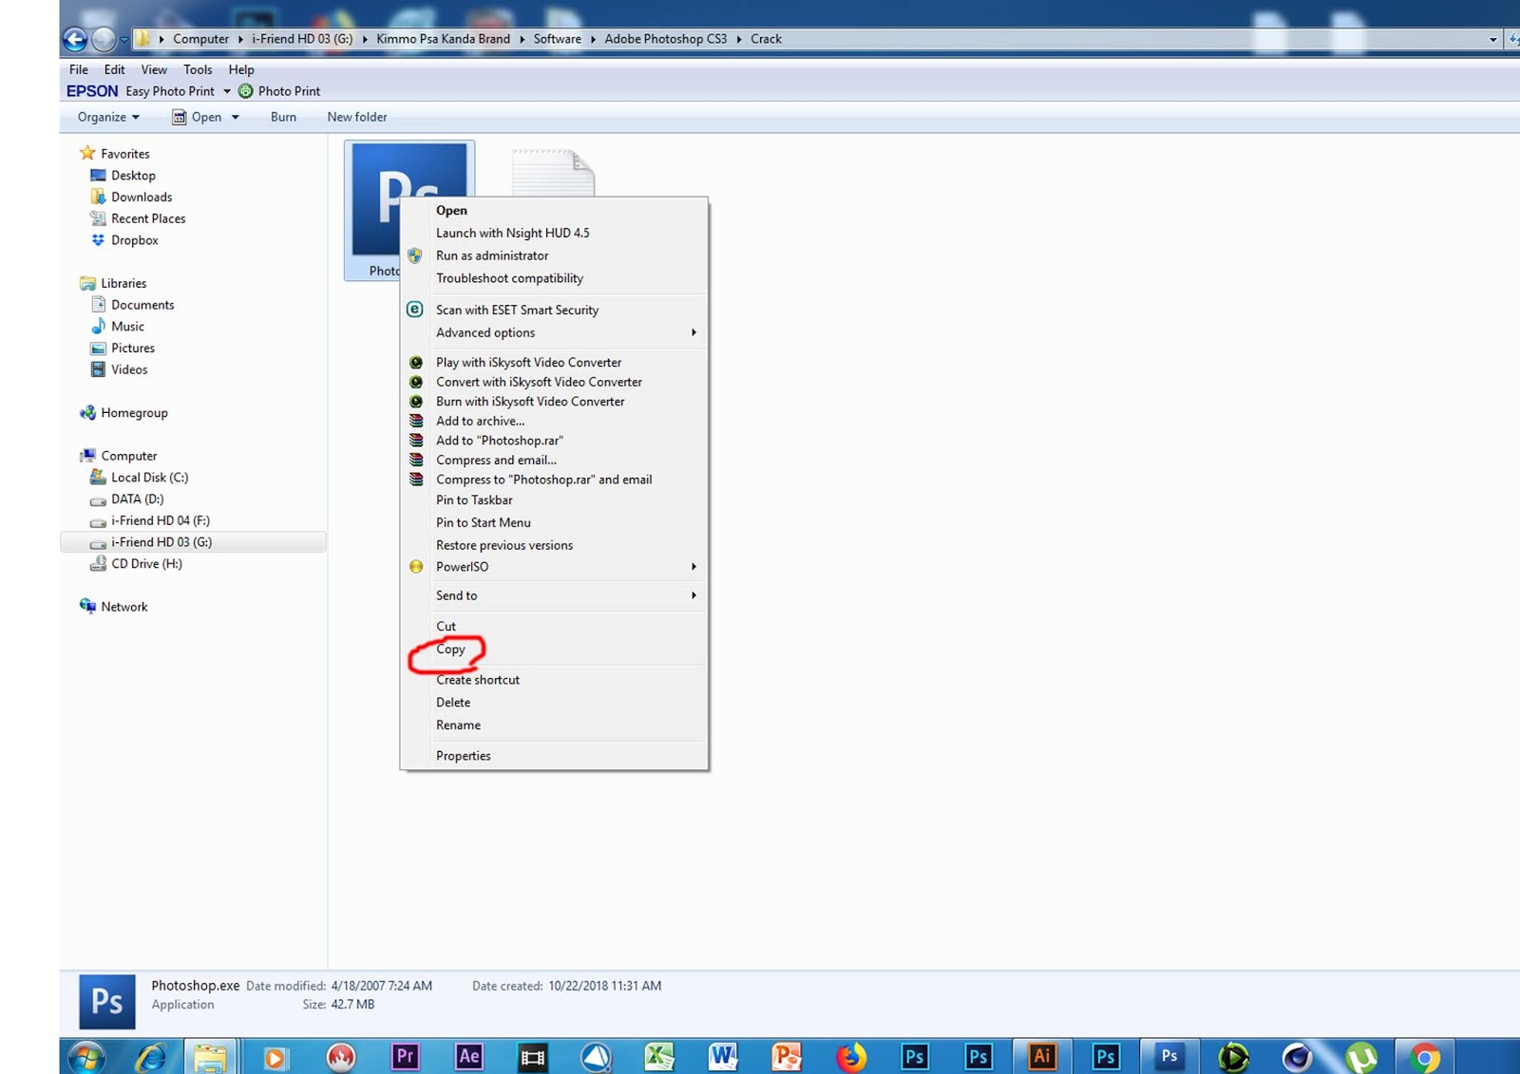
Task: Launch Adobe Illustrator from taskbar
Action: [x=1042, y=1057]
